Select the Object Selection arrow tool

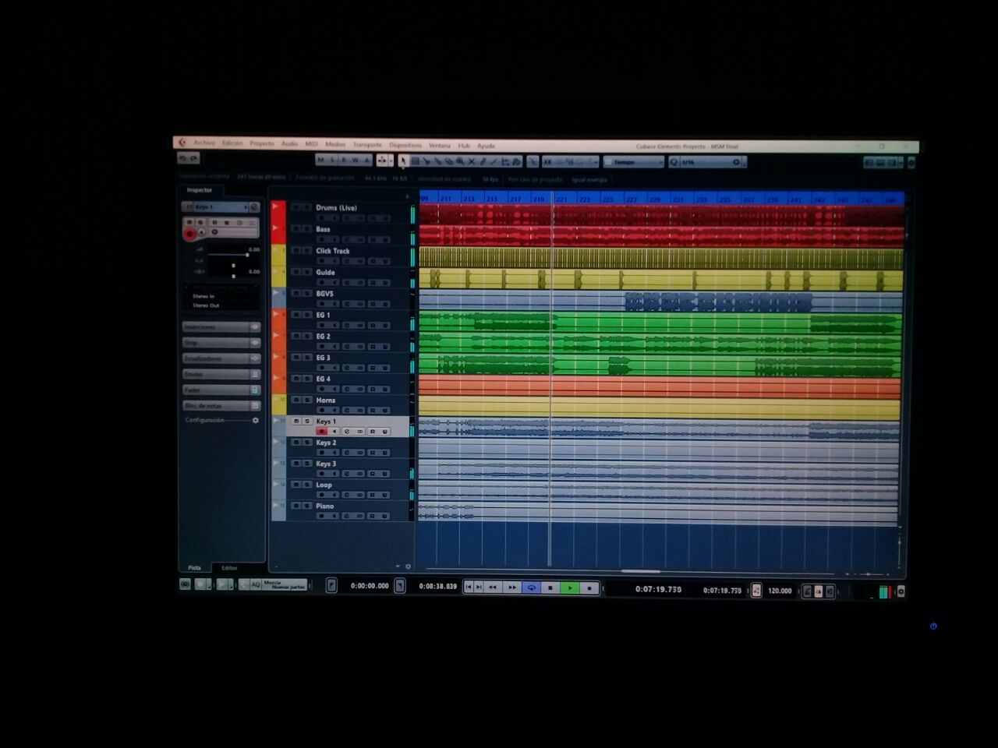coord(403,161)
